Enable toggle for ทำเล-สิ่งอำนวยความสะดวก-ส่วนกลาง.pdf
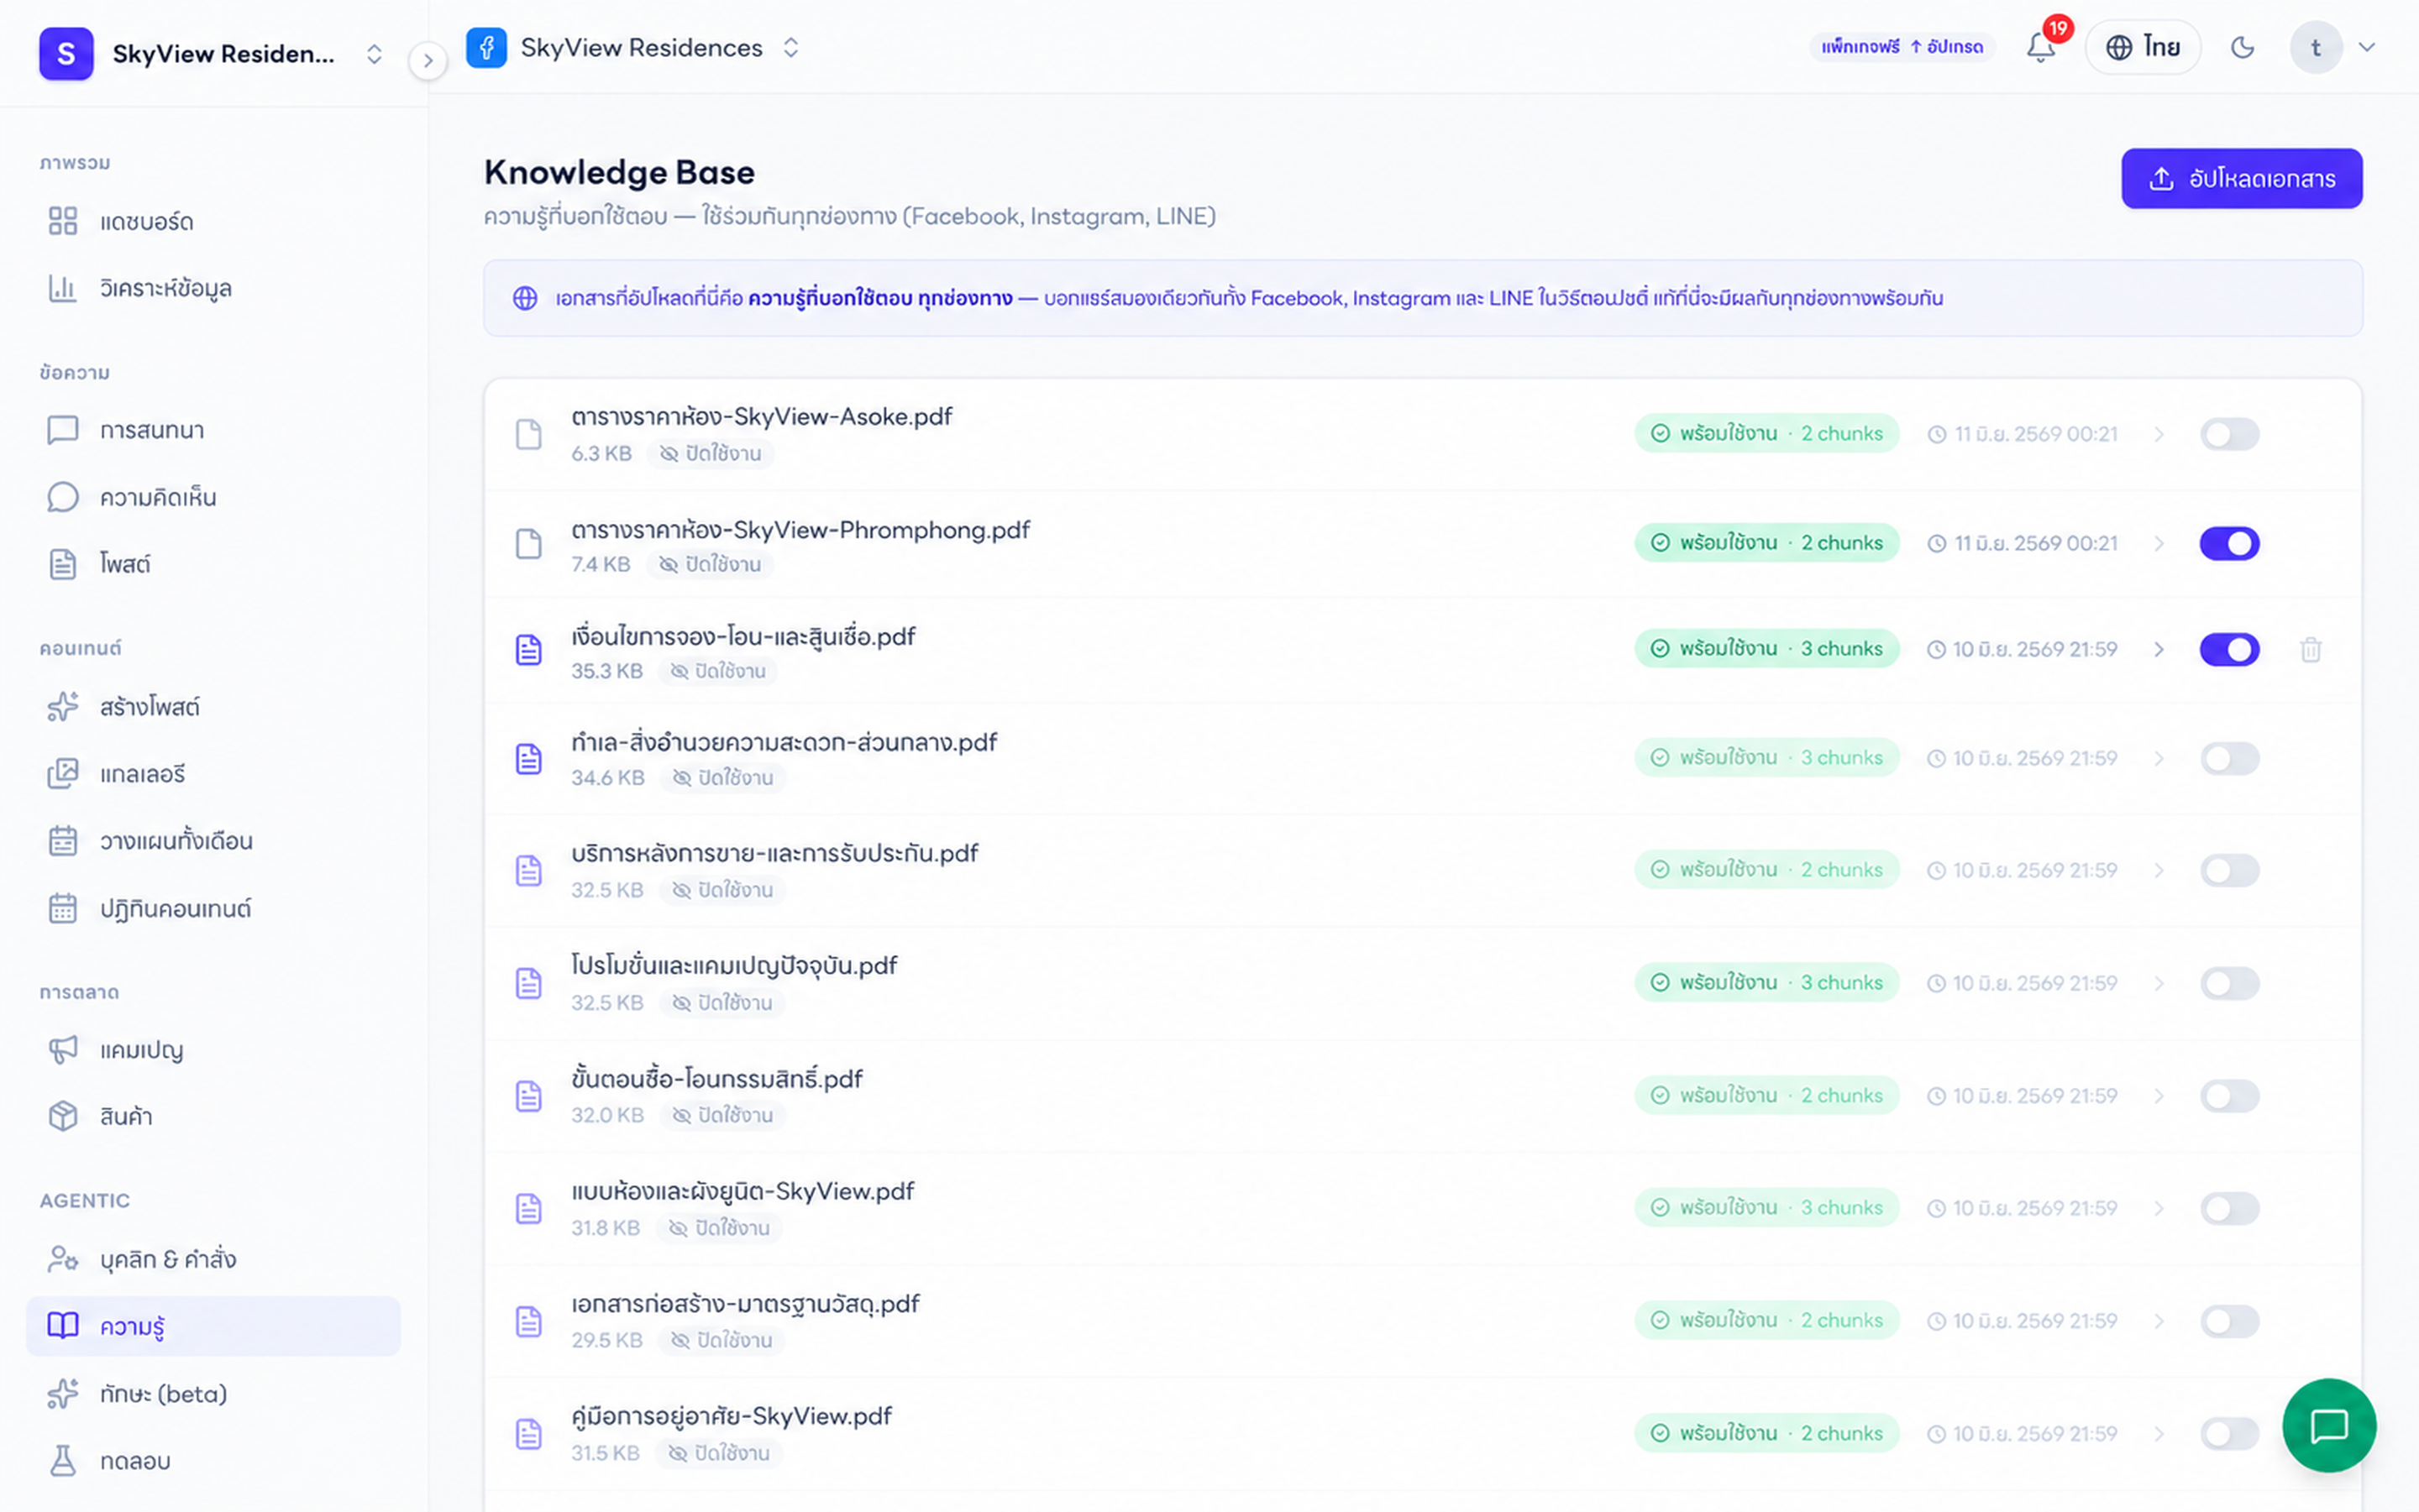This screenshot has height=1512, width=2419. click(2229, 758)
